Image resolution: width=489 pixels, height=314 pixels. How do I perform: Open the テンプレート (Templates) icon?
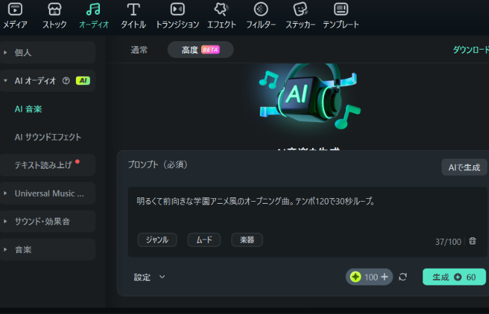(x=341, y=10)
